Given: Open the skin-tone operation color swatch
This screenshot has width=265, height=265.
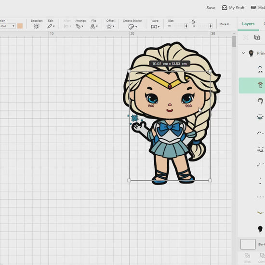Looking at the screenshot, I should click(x=20, y=26).
